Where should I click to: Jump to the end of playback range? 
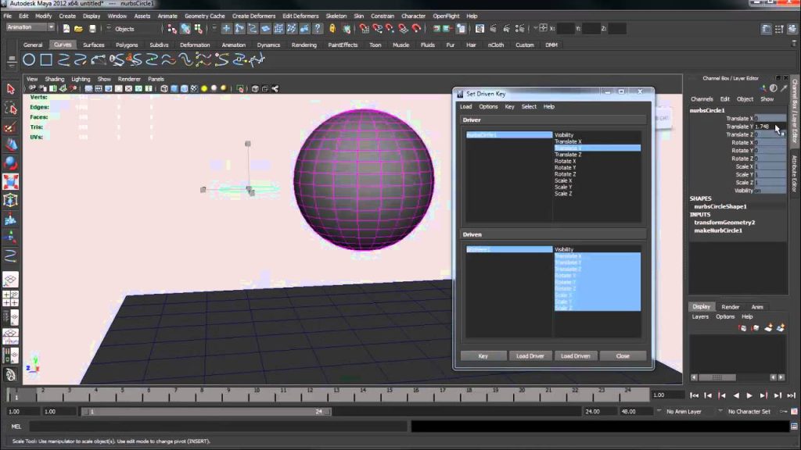tap(792, 395)
